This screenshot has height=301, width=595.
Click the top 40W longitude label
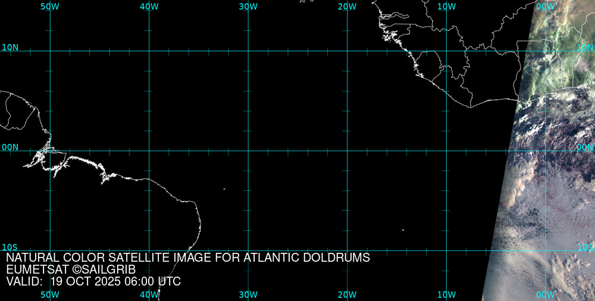point(149,7)
